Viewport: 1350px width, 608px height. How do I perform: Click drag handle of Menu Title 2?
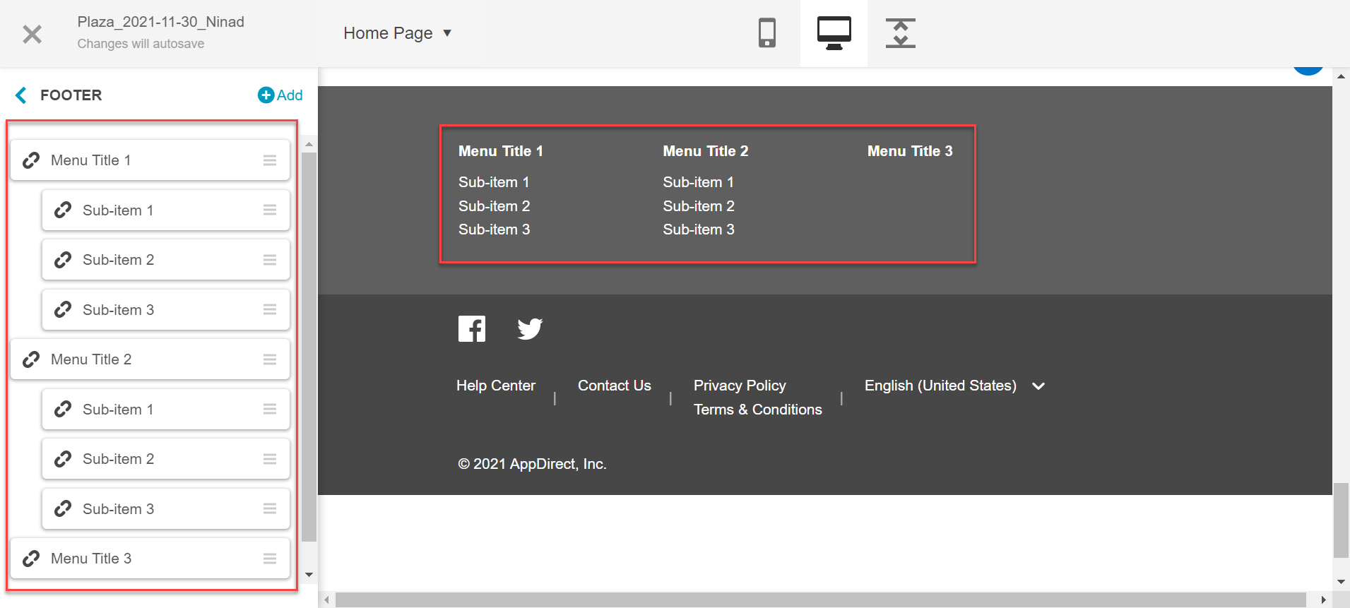[x=270, y=359]
